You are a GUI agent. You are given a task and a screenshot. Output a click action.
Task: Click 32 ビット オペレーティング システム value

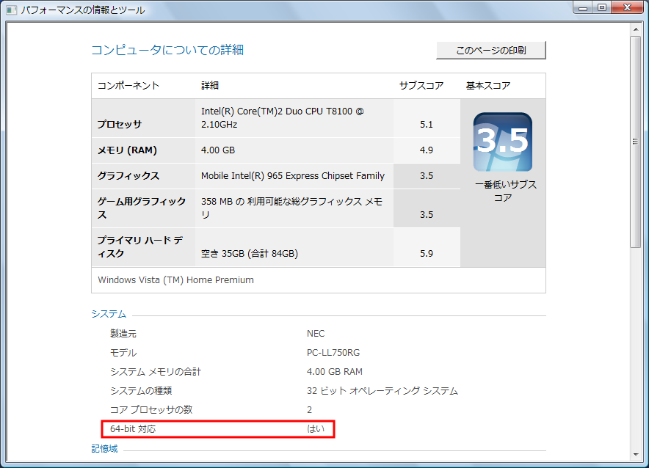(x=382, y=391)
